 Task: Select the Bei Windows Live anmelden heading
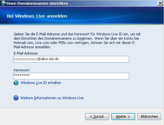point(37,16)
